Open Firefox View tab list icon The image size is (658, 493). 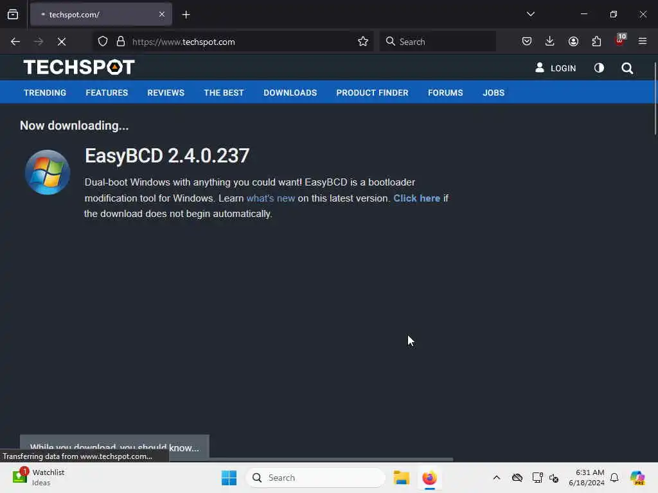click(13, 15)
